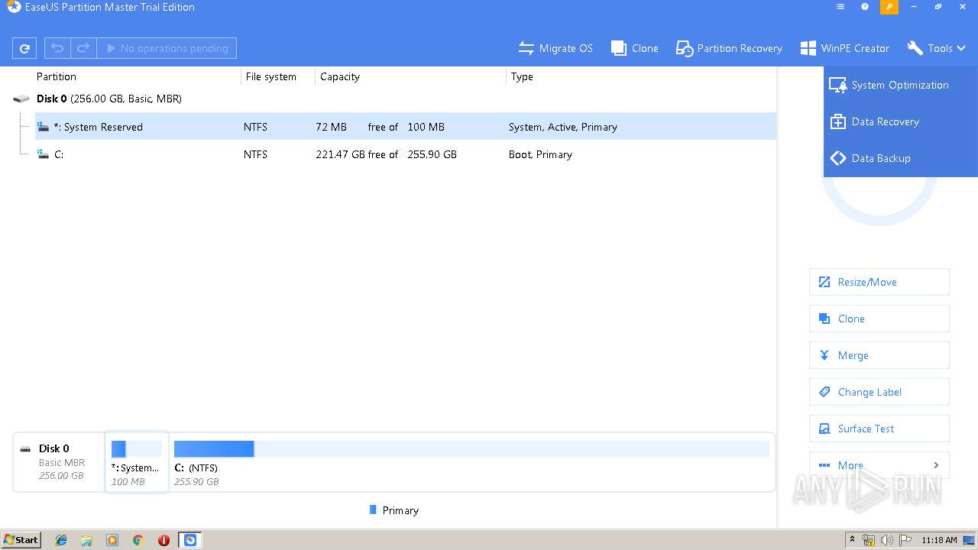This screenshot has height=550, width=978.
Task: Click the Resize/Move operation button
Action: [879, 282]
